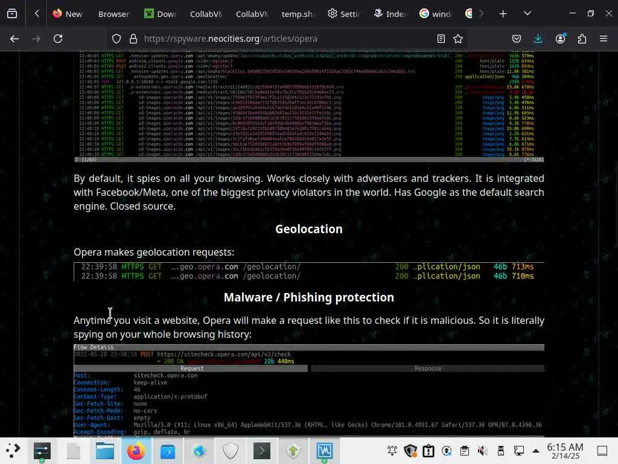Focus Firefox from the taskbar

136,451
